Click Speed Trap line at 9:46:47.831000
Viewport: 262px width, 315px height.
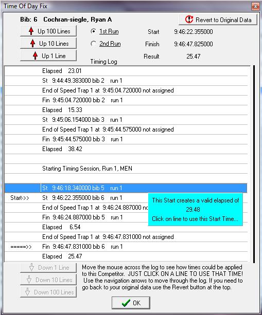click(x=126, y=237)
